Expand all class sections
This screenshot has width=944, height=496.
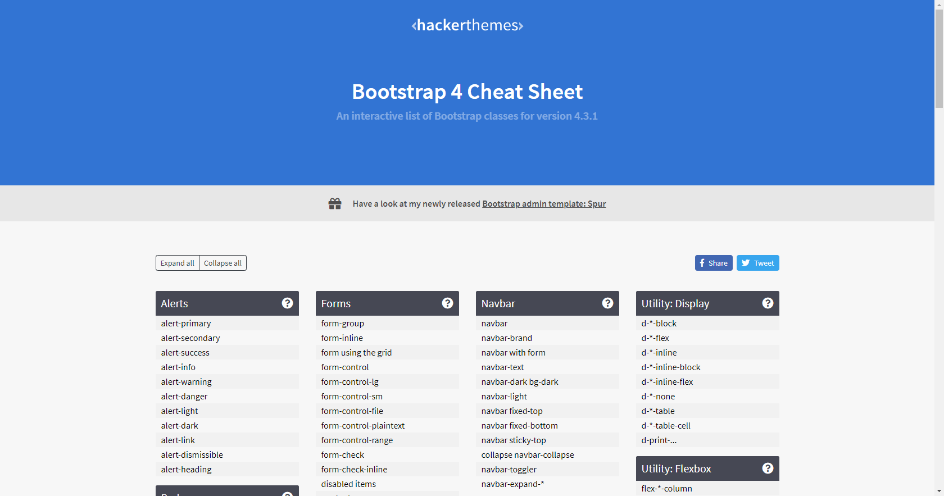(178, 263)
